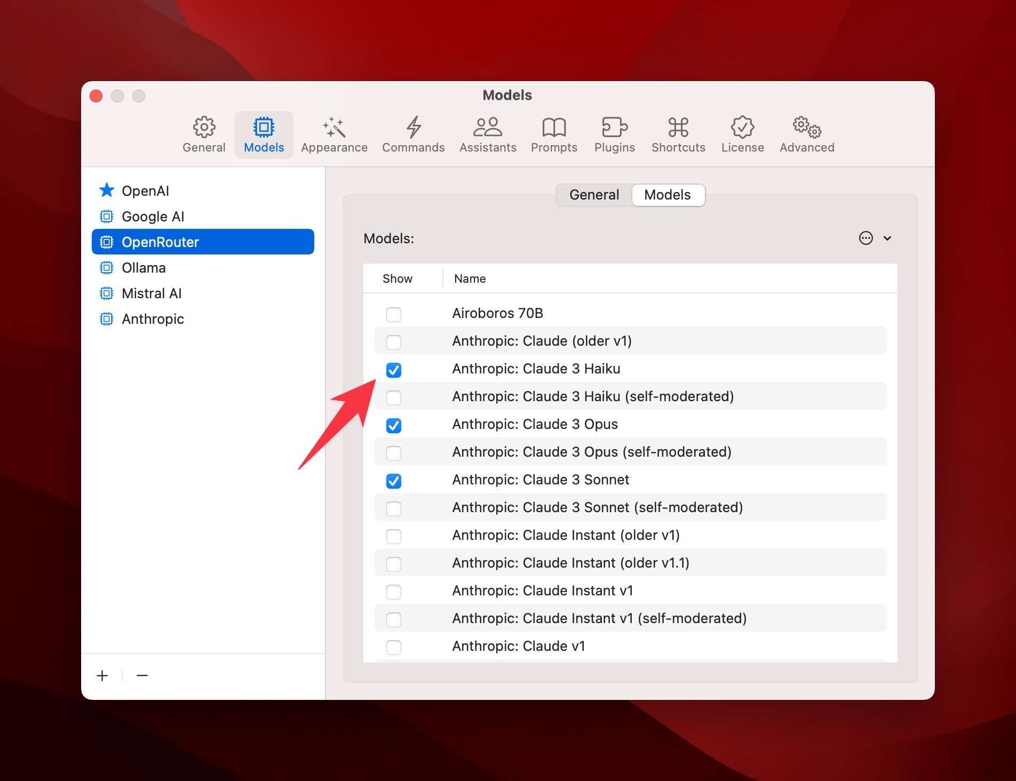This screenshot has height=781, width=1016.
Task: Enable Claude Instant (older v1.1) checkbox
Action: 394,564
